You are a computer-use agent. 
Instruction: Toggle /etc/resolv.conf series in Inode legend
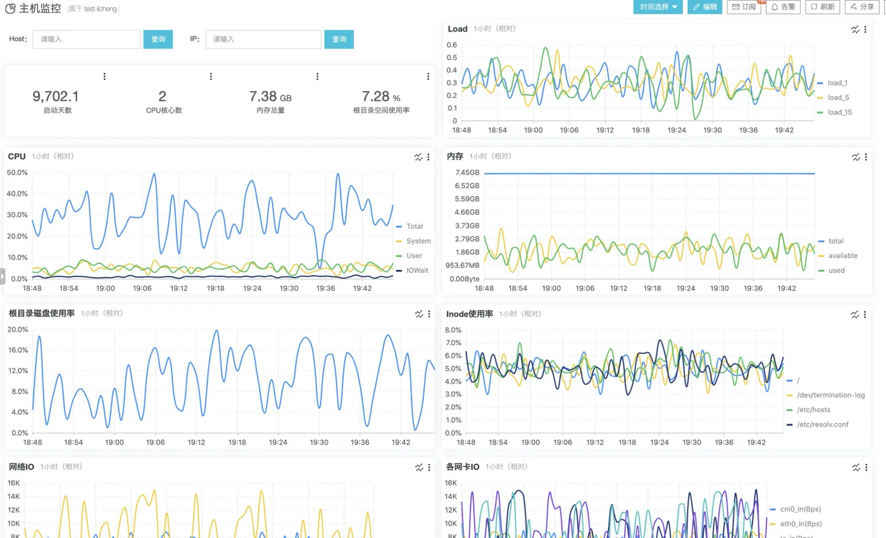click(x=816, y=425)
